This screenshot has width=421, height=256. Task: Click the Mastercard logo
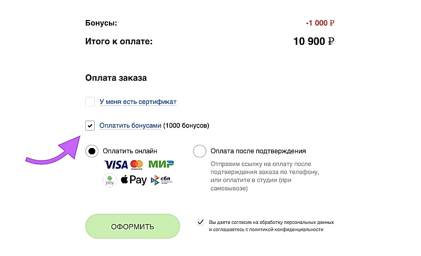(x=137, y=164)
